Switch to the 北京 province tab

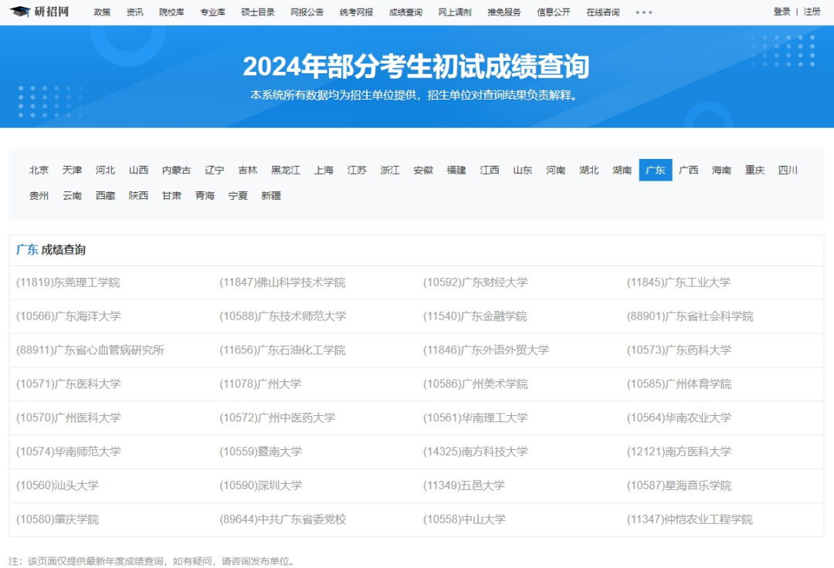pyautogui.click(x=39, y=170)
